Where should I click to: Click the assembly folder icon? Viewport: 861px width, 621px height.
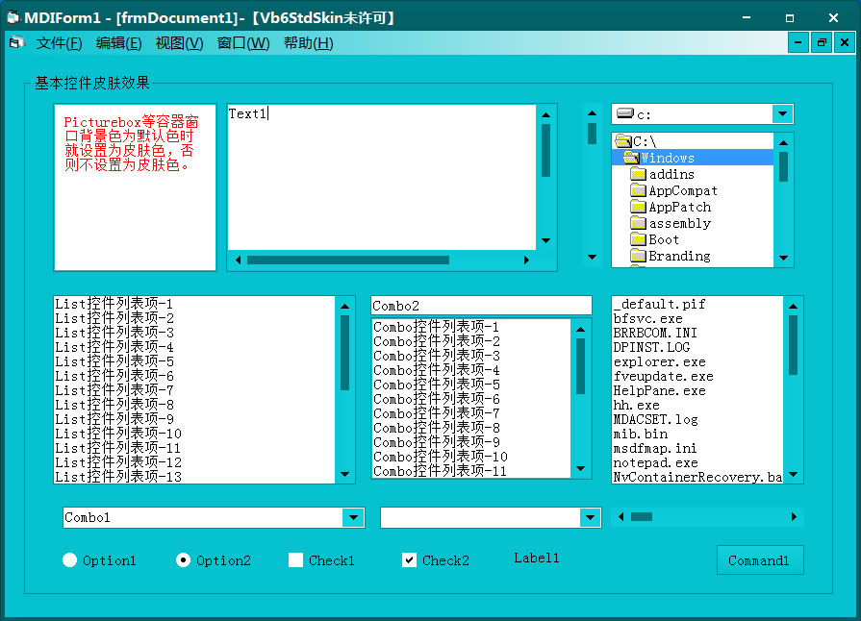638,223
